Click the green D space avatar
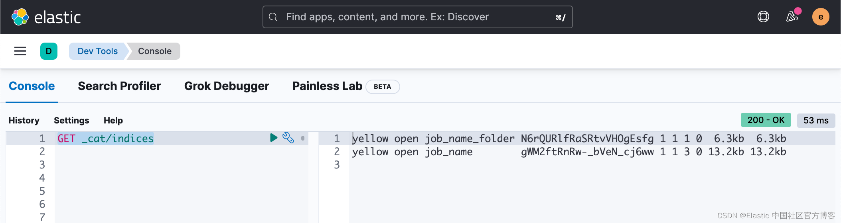Viewport: 841px width, 223px height. coord(49,51)
